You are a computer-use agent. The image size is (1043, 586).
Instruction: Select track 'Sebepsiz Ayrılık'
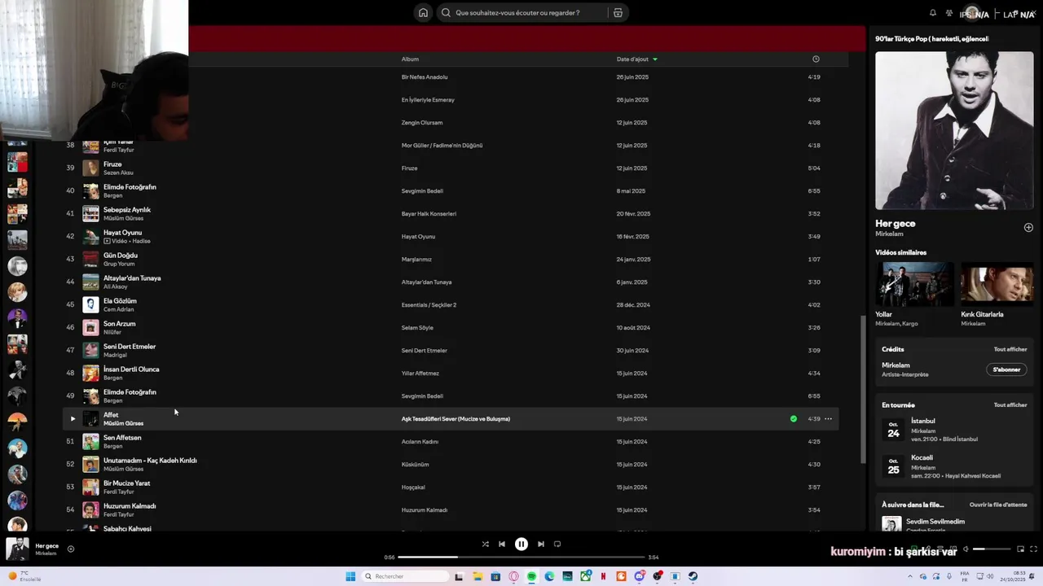[127, 210]
